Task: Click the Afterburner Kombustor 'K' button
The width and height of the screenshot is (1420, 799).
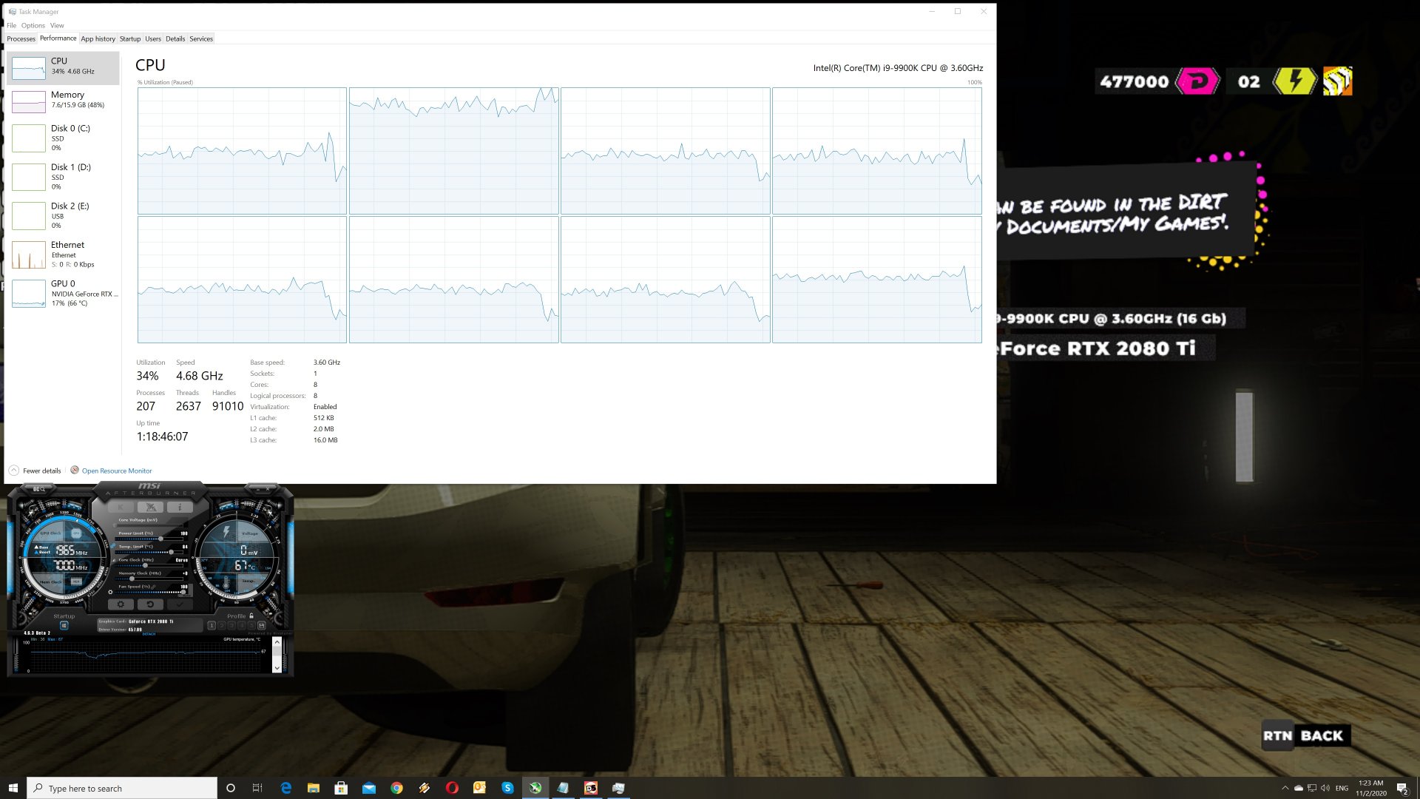Action: point(121,507)
